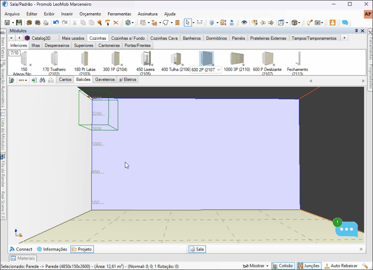This screenshot has width=373, height=270.
Task: Switch to the Dormitórios tab
Action: tap(217, 38)
